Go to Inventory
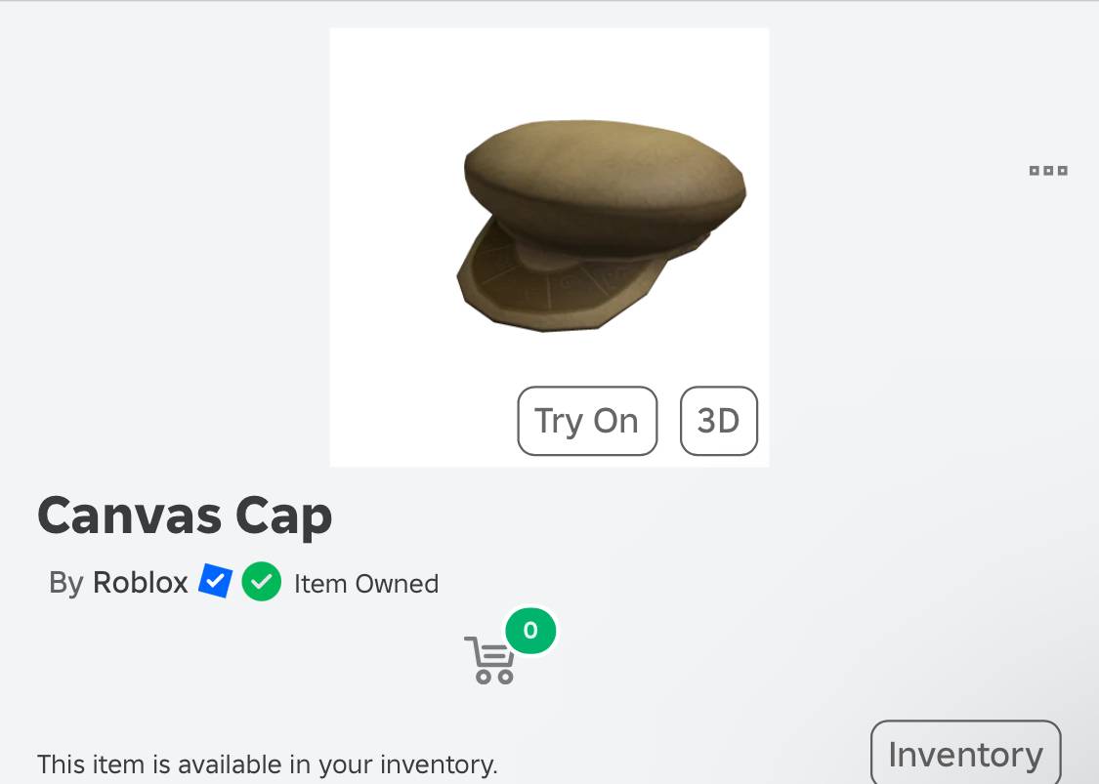This screenshot has height=784, width=1099. [964, 754]
